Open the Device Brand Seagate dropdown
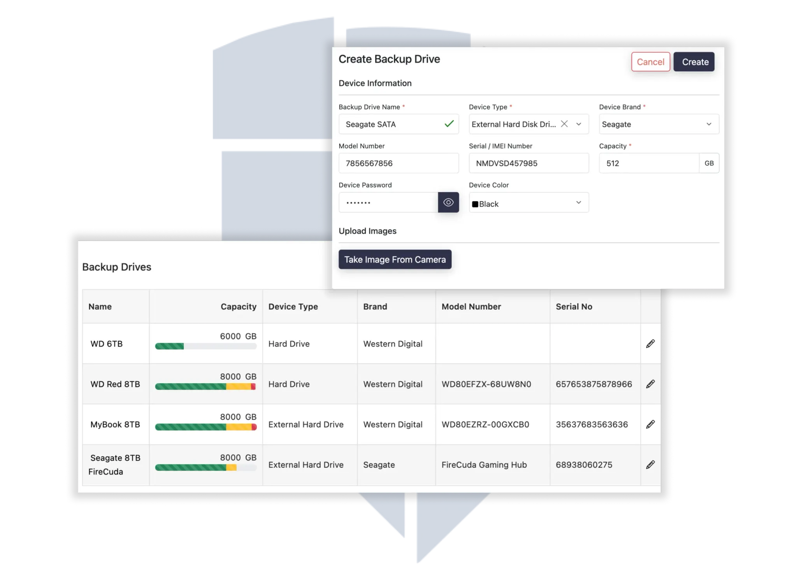Viewport: 797px width, 572px height. tap(659, 124)
